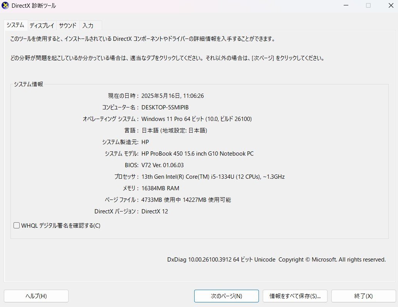Switch to the システム tab
The image size is (398, 307).
(15, 25)
